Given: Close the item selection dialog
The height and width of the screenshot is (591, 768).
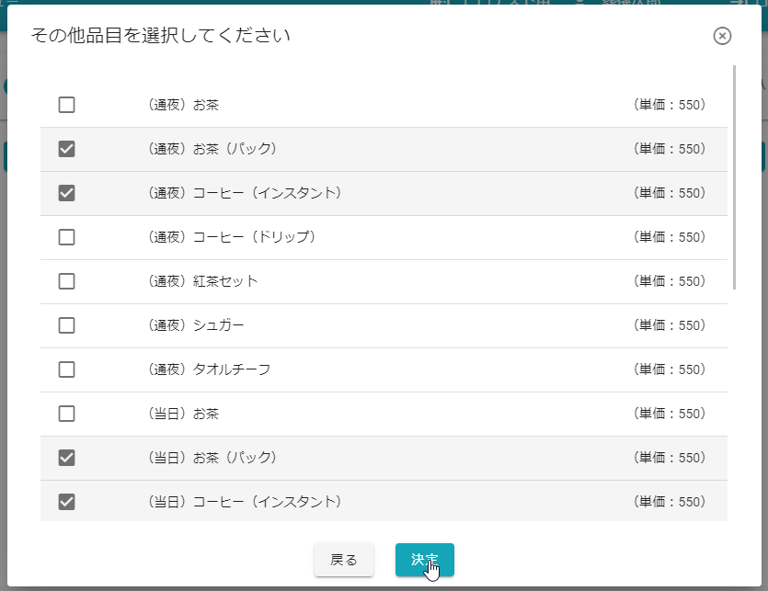Looking at the screenshot, I should coord(722,36).
